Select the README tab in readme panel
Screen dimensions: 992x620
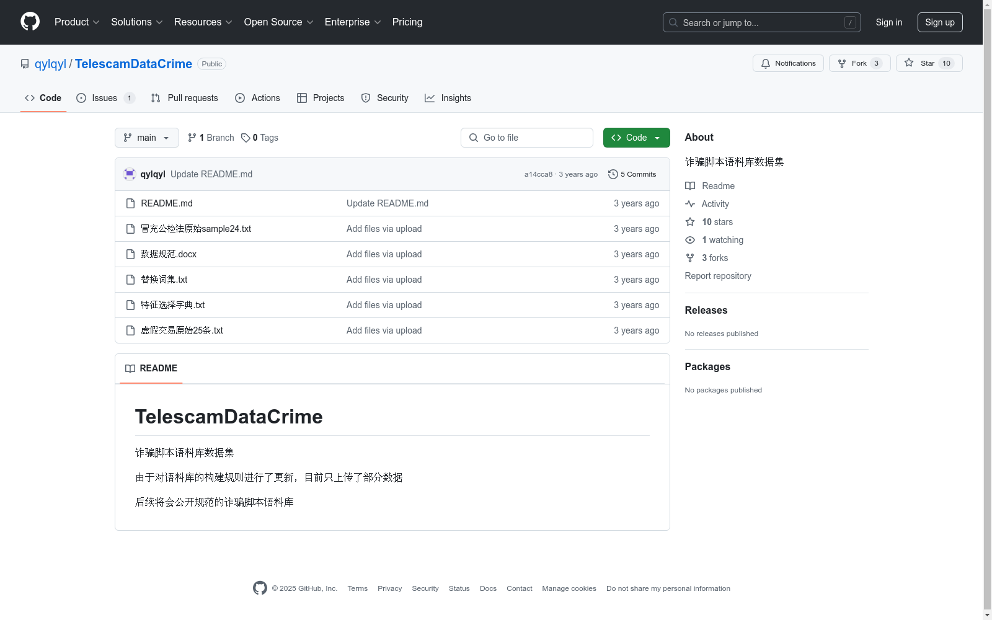[x=151, y=368]
